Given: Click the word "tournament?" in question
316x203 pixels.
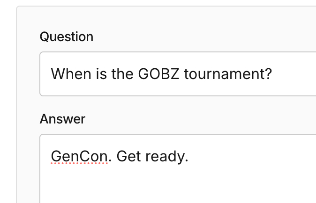Looking at the screenshot, I should 227,74.
